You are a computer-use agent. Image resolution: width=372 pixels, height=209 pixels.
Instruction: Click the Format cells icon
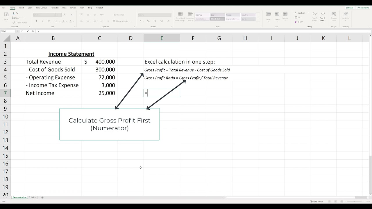click(285, 14)
